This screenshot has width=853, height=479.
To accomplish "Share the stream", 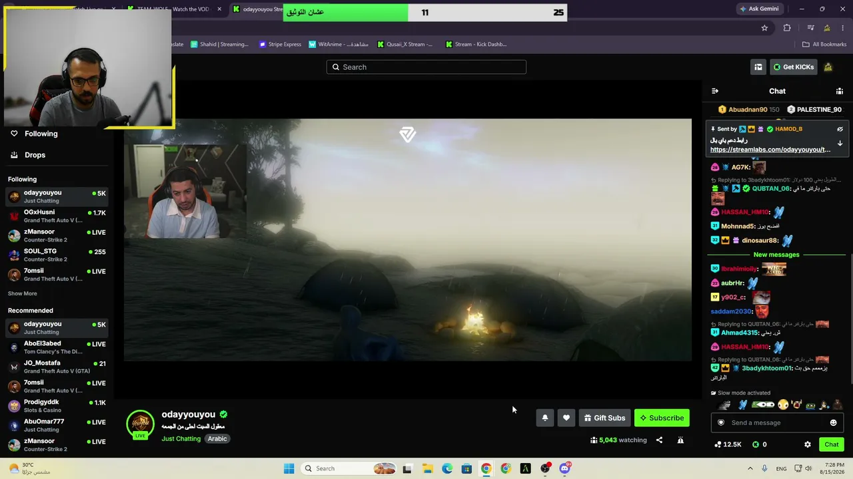I will [x=659, y=440].
